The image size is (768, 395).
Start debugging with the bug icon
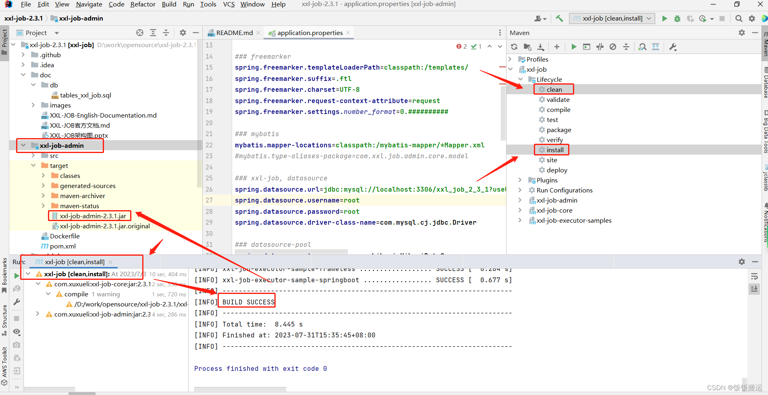pyautogui.click(x=677, y=19)
